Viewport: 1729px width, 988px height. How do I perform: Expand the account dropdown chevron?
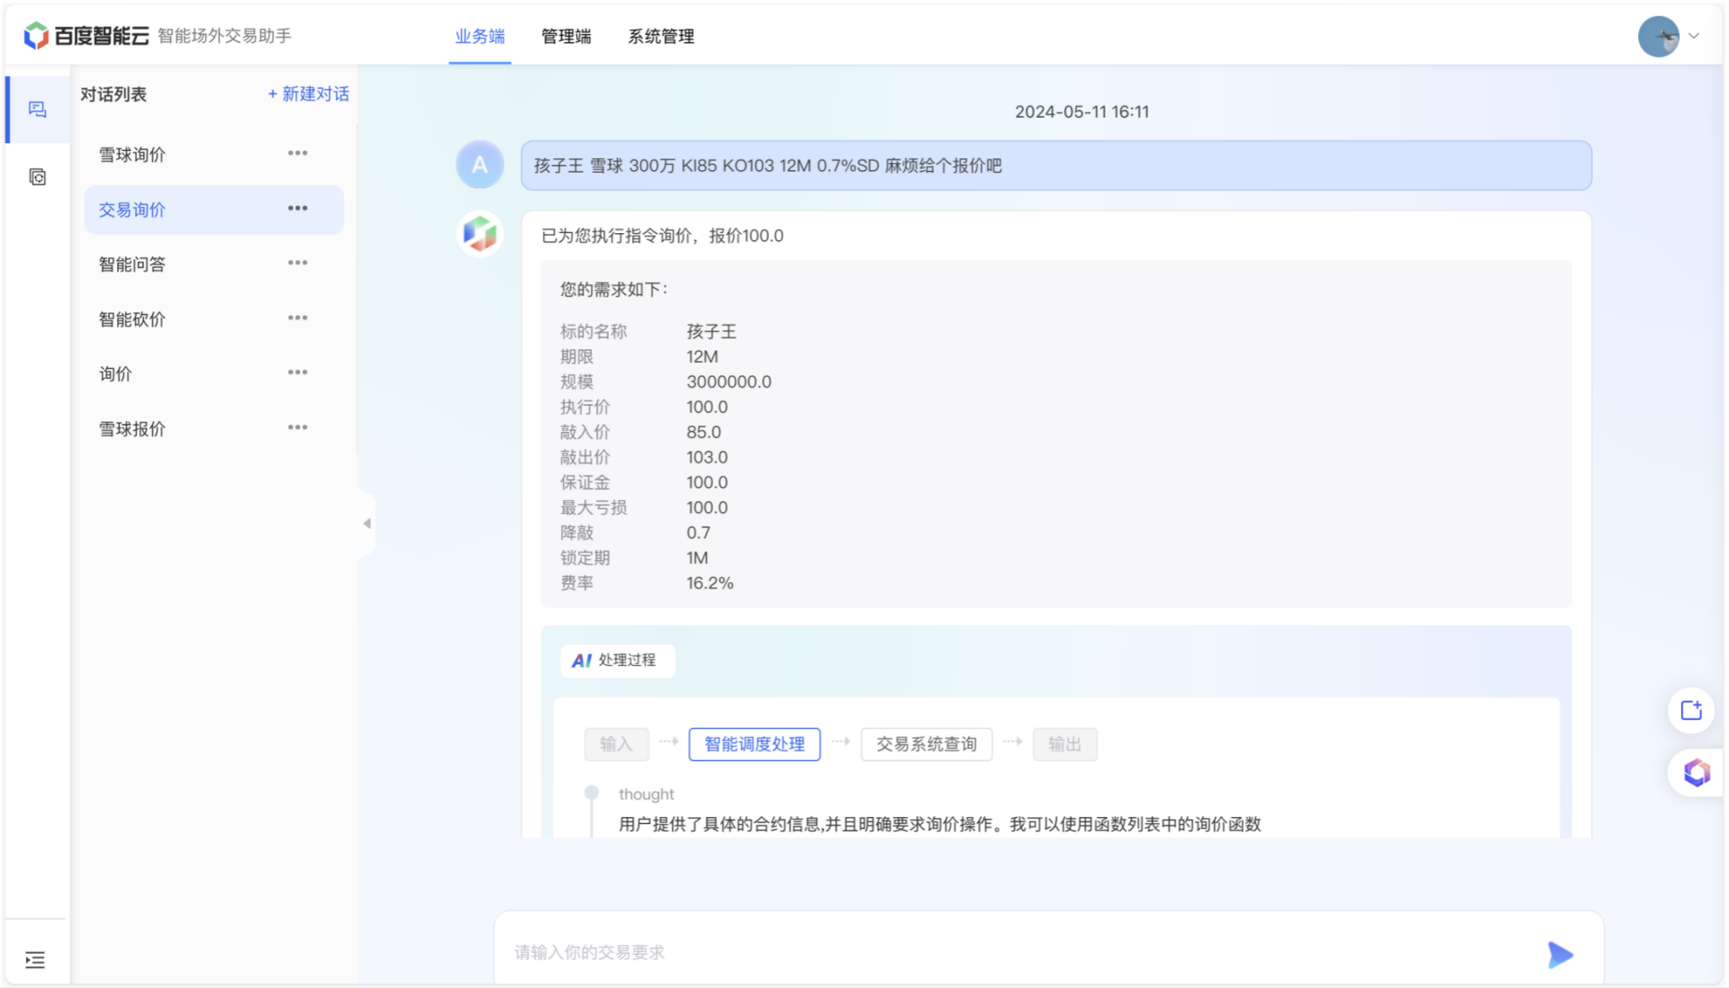pos(1694,37)
